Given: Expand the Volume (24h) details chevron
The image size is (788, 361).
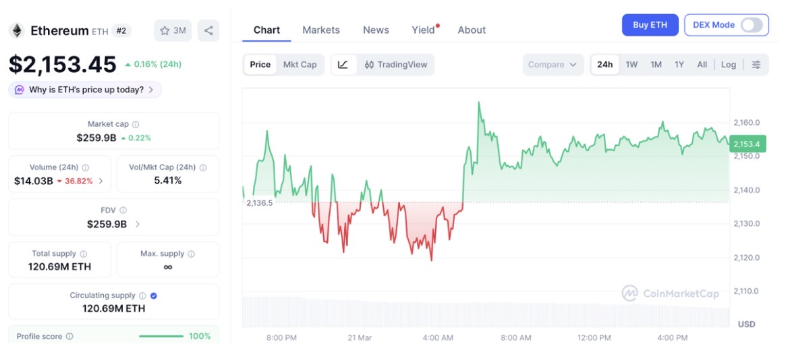Looking at the screenshot, I should (x=101, y=181).
